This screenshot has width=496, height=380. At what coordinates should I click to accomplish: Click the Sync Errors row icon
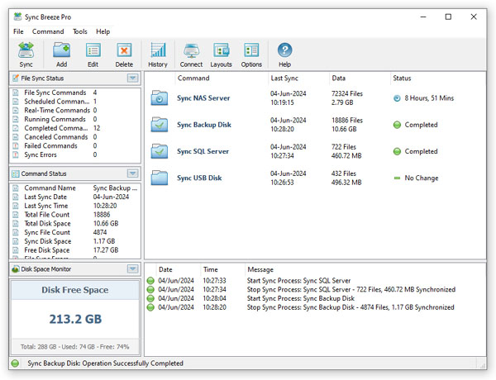16,154
